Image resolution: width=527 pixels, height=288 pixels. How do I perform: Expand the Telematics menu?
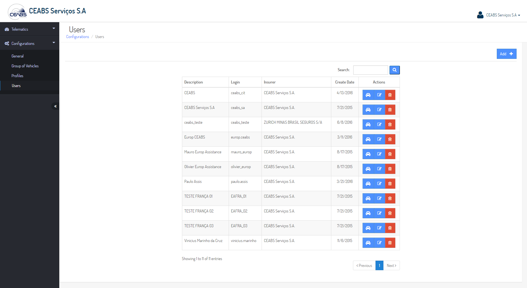pos(30,29)
